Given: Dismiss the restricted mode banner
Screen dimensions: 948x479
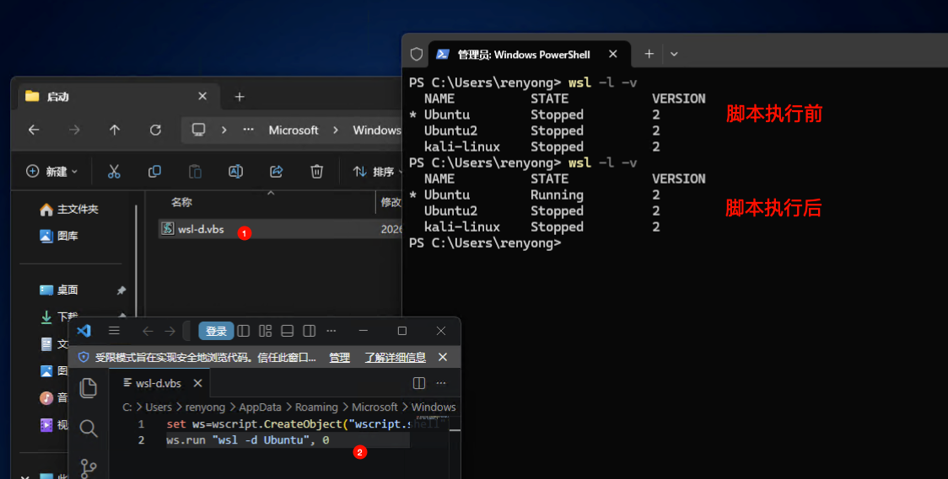Looking at the screenshot, I should coord(443,357).
